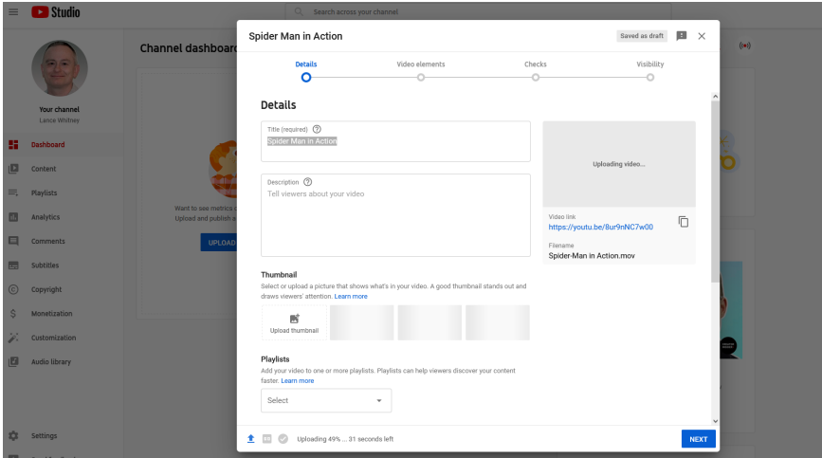Click Learn more under Thumbnail
The width and height of the screenshot is (822, 458).
pos(351,296)
